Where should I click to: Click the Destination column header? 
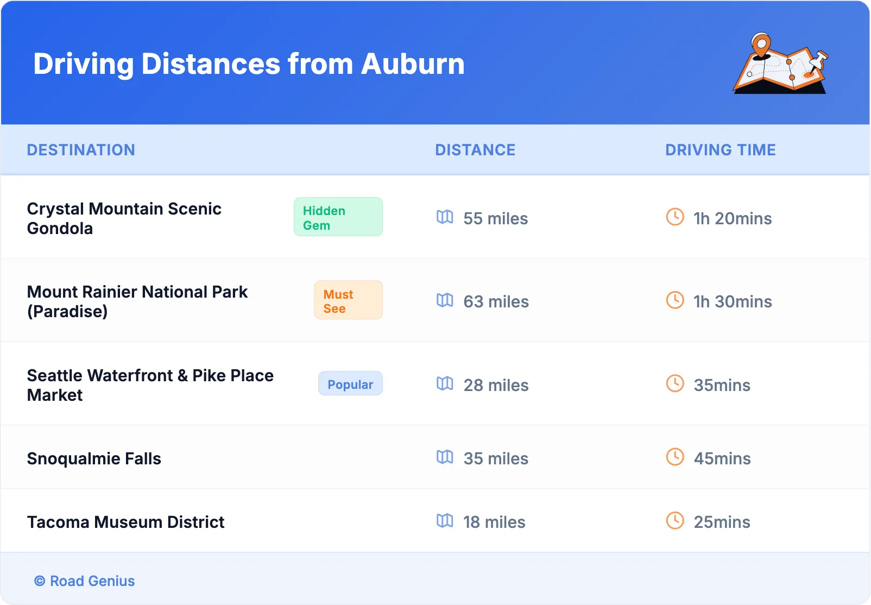81,150
